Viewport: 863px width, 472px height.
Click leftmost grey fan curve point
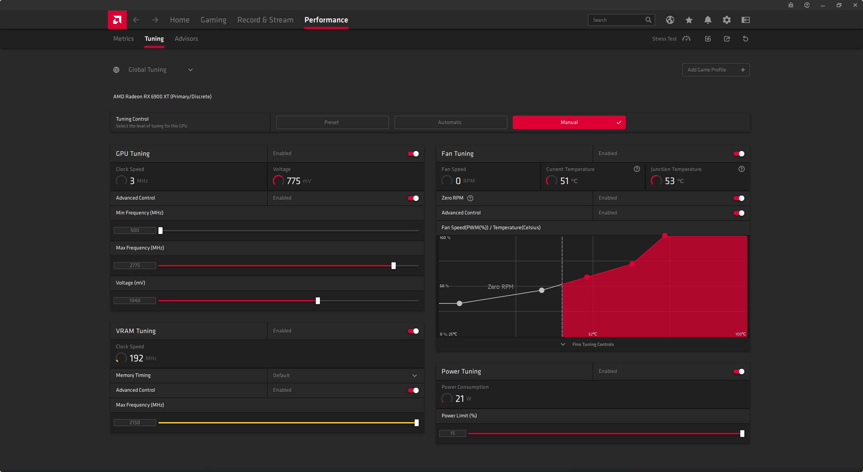tap(459, 303)
